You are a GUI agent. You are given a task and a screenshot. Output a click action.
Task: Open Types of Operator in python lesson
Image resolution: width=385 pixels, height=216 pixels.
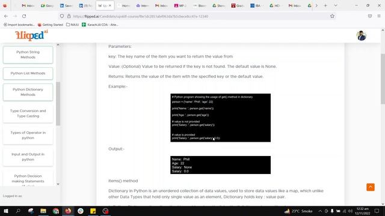[28, 135]
